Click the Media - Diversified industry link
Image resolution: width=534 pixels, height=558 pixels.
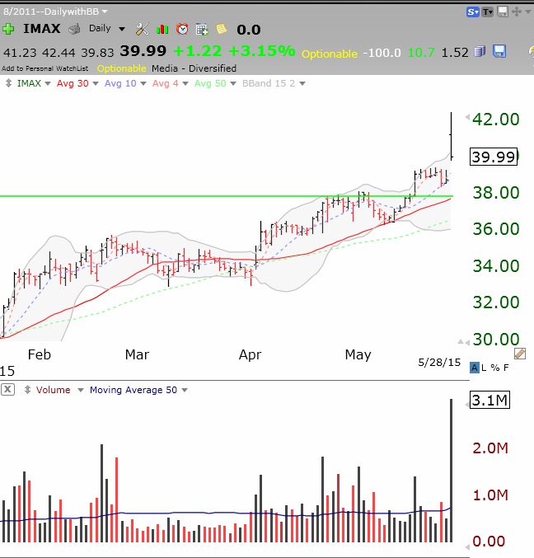[194, 68]
